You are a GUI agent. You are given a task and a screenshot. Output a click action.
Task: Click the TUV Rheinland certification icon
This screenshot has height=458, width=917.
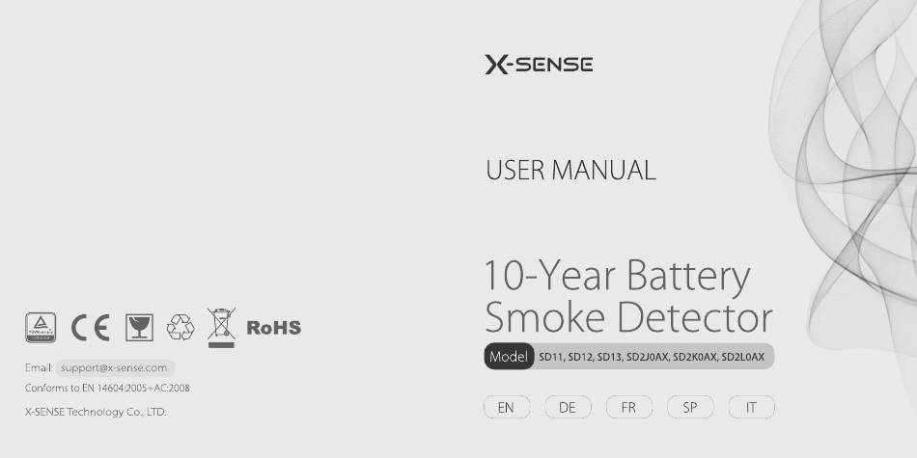(x=41, y=327)
